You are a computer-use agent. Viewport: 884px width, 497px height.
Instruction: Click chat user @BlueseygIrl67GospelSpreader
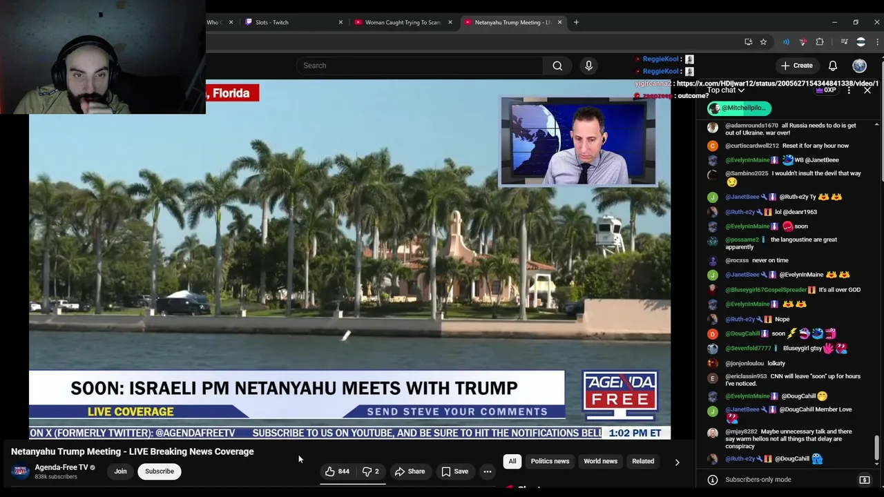tap(766, 290)
